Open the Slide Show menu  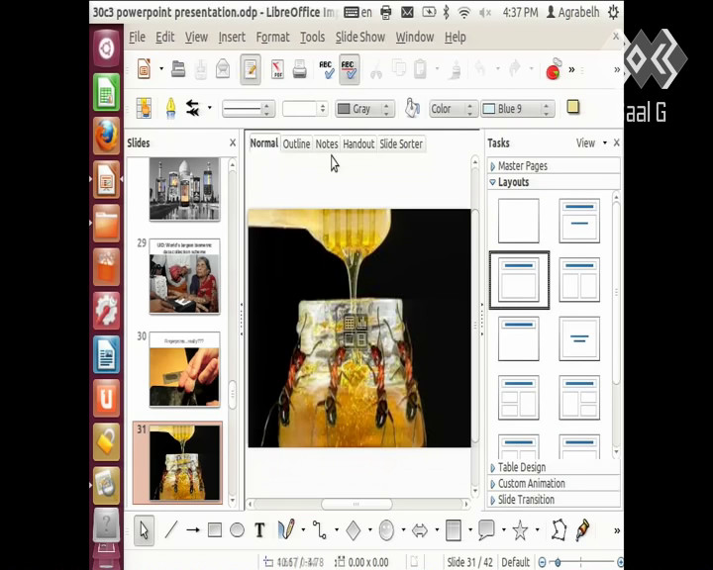(360, 38)
